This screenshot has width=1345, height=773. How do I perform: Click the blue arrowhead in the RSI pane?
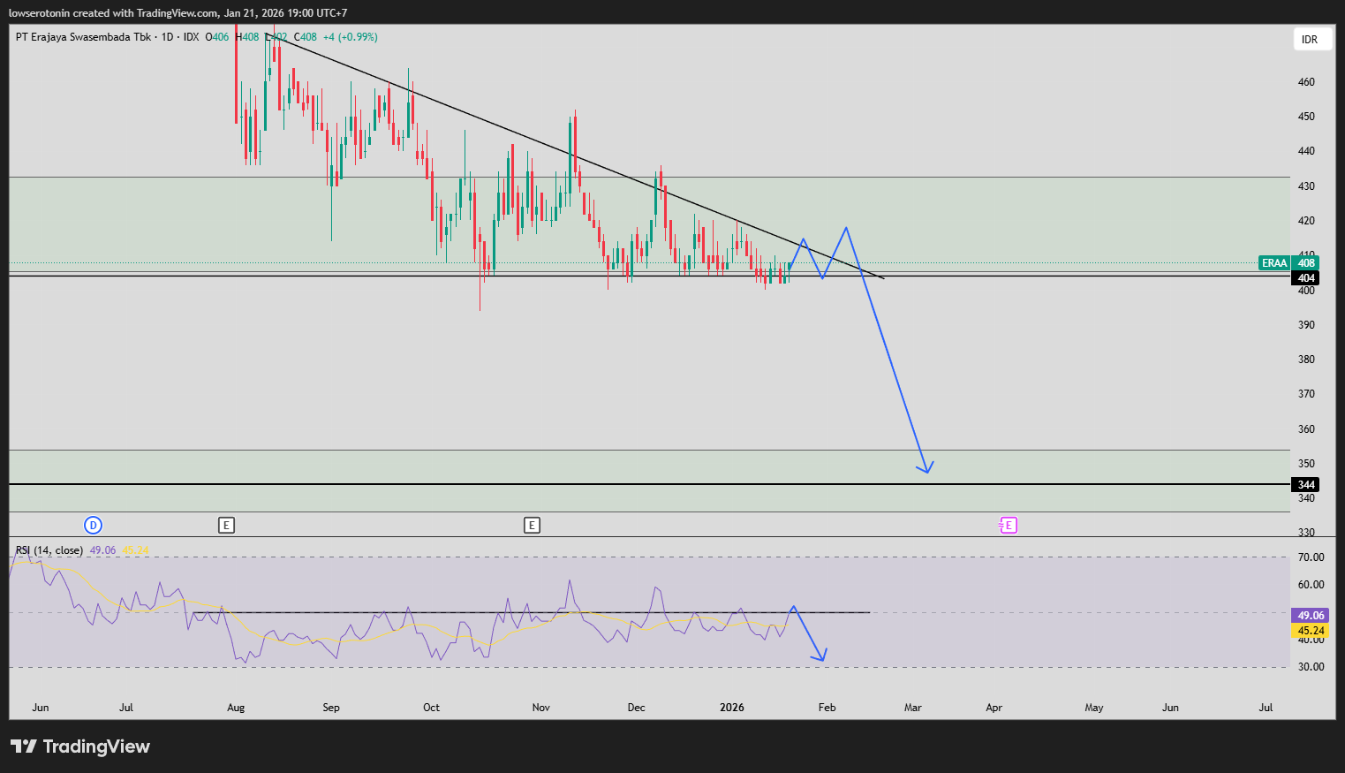[821, 656]
